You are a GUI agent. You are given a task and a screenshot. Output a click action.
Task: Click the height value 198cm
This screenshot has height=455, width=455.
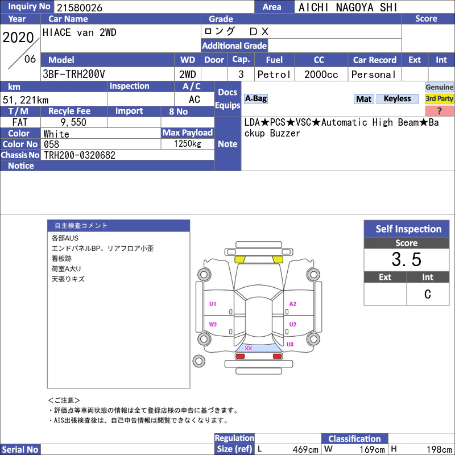pos(439,449)
